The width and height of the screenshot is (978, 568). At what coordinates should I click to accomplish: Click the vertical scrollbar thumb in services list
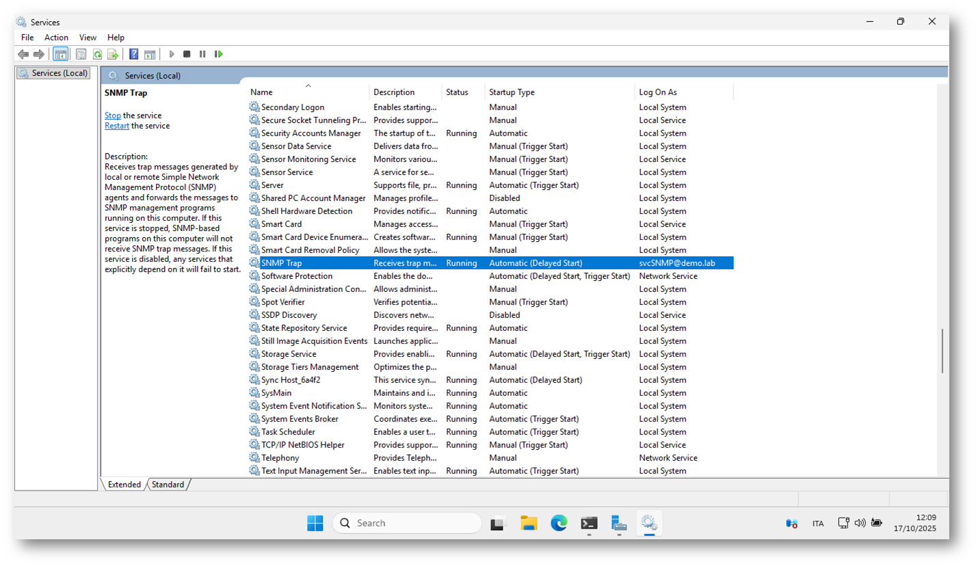click(942, 351)
